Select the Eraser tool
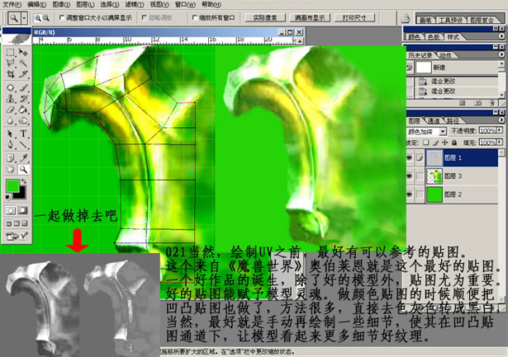This screenshot has height=357, width=508. coord(11,110)
